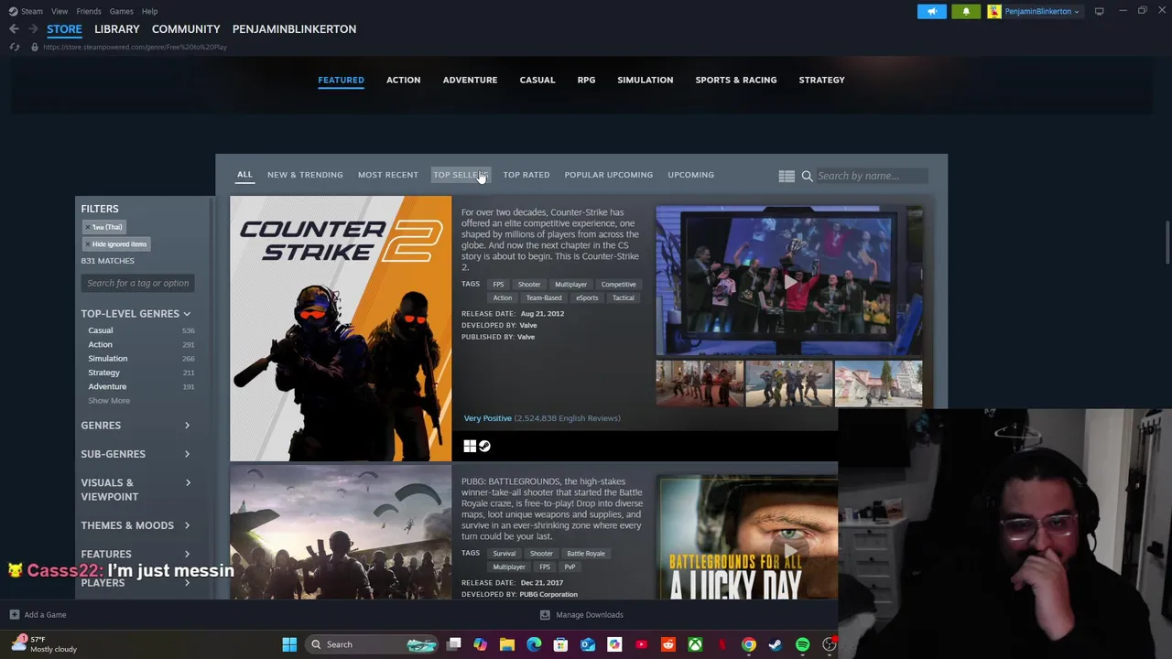
Task: Click the site security padlock icon
Action: [34, 47]
